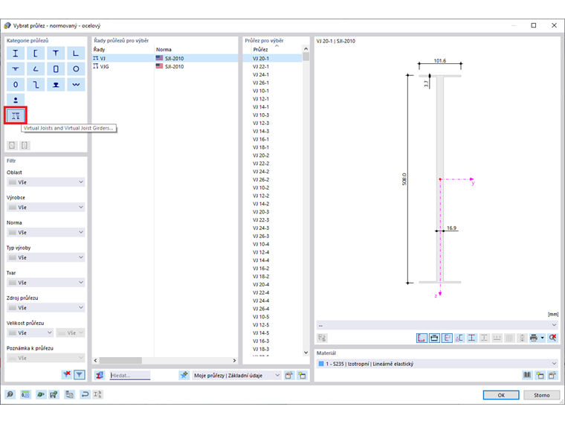Confirm selection with the OK button
This screenshot has width=565, height=424.
point(501,395)
